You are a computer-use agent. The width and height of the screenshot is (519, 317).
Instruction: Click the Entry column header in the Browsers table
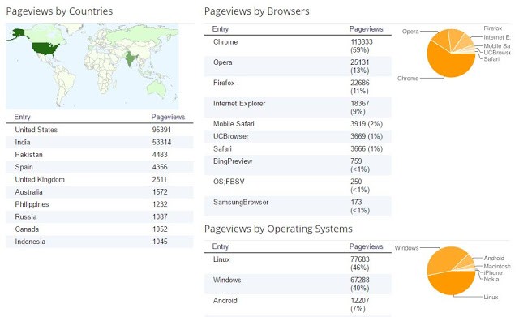tap(221, 29)
